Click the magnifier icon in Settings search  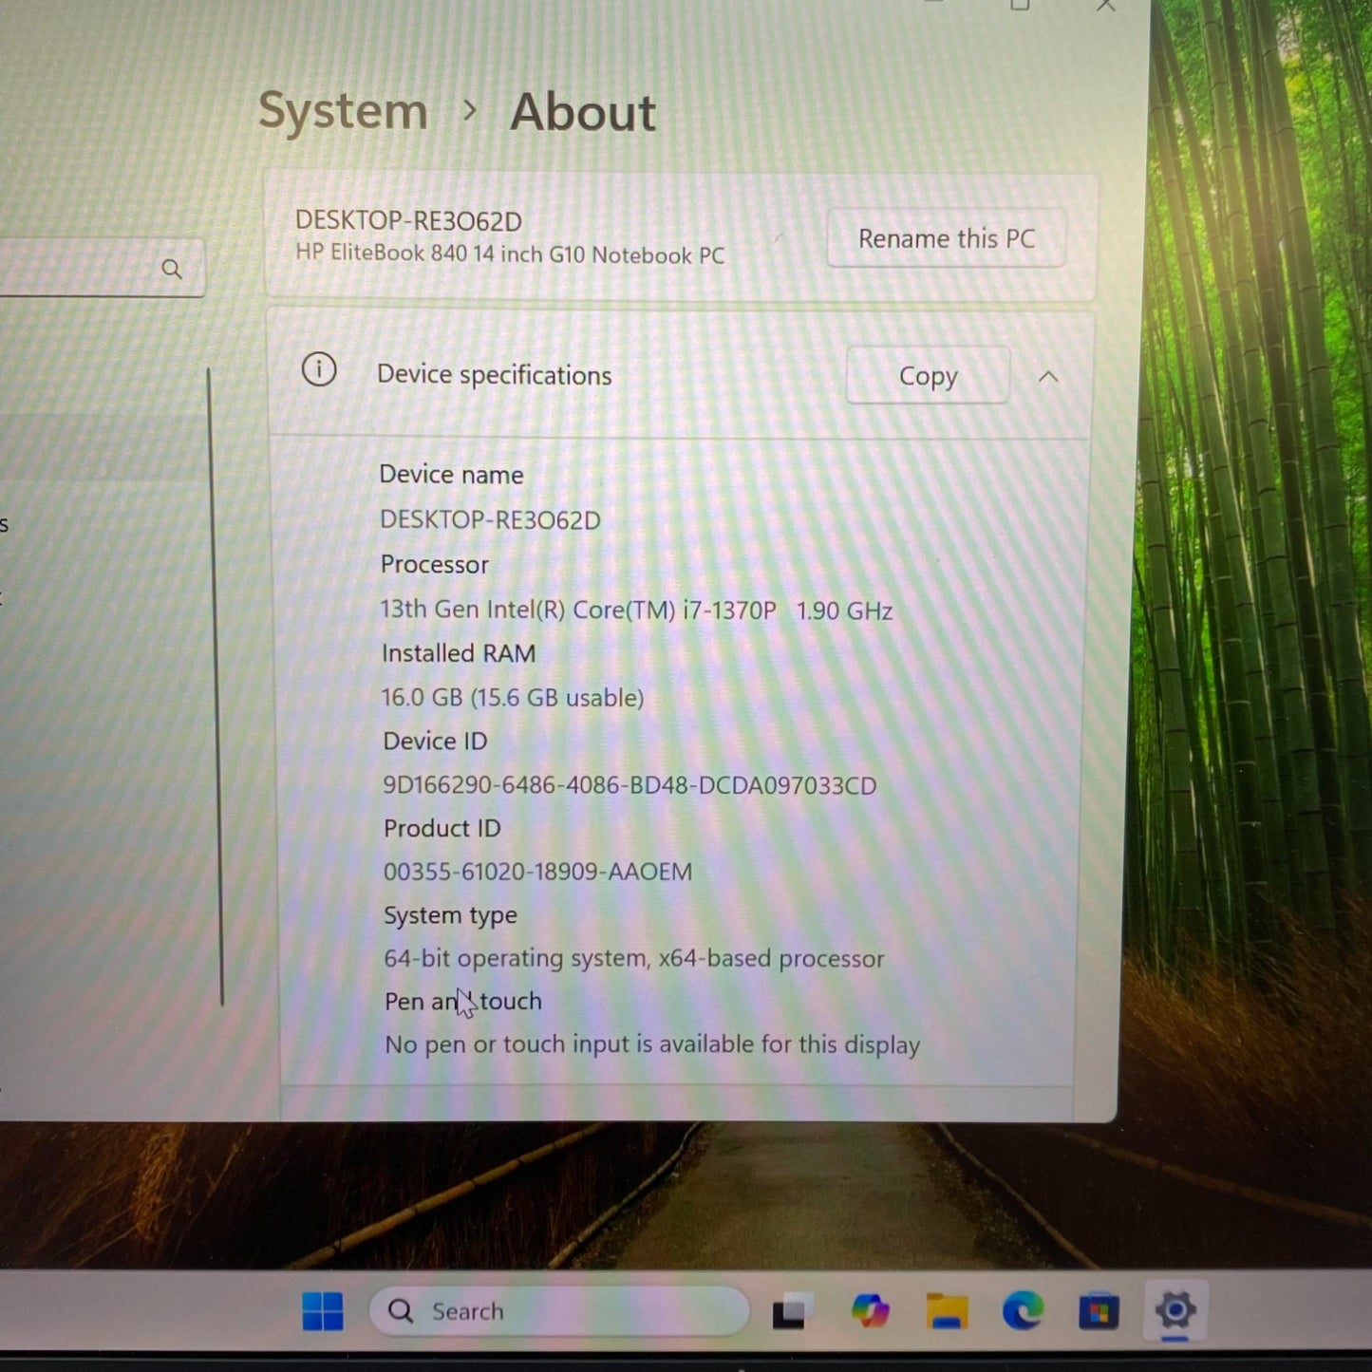tap(172, 270)
